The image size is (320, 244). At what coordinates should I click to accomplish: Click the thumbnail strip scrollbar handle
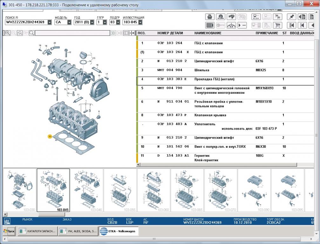[51, 214]
